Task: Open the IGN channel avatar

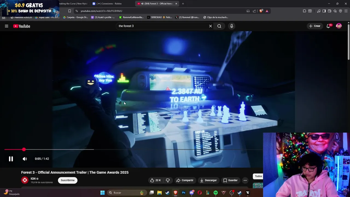Action: click(25, 180)
